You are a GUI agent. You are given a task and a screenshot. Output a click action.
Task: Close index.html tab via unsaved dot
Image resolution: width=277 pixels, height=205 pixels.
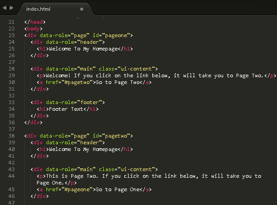pos(81,9)
